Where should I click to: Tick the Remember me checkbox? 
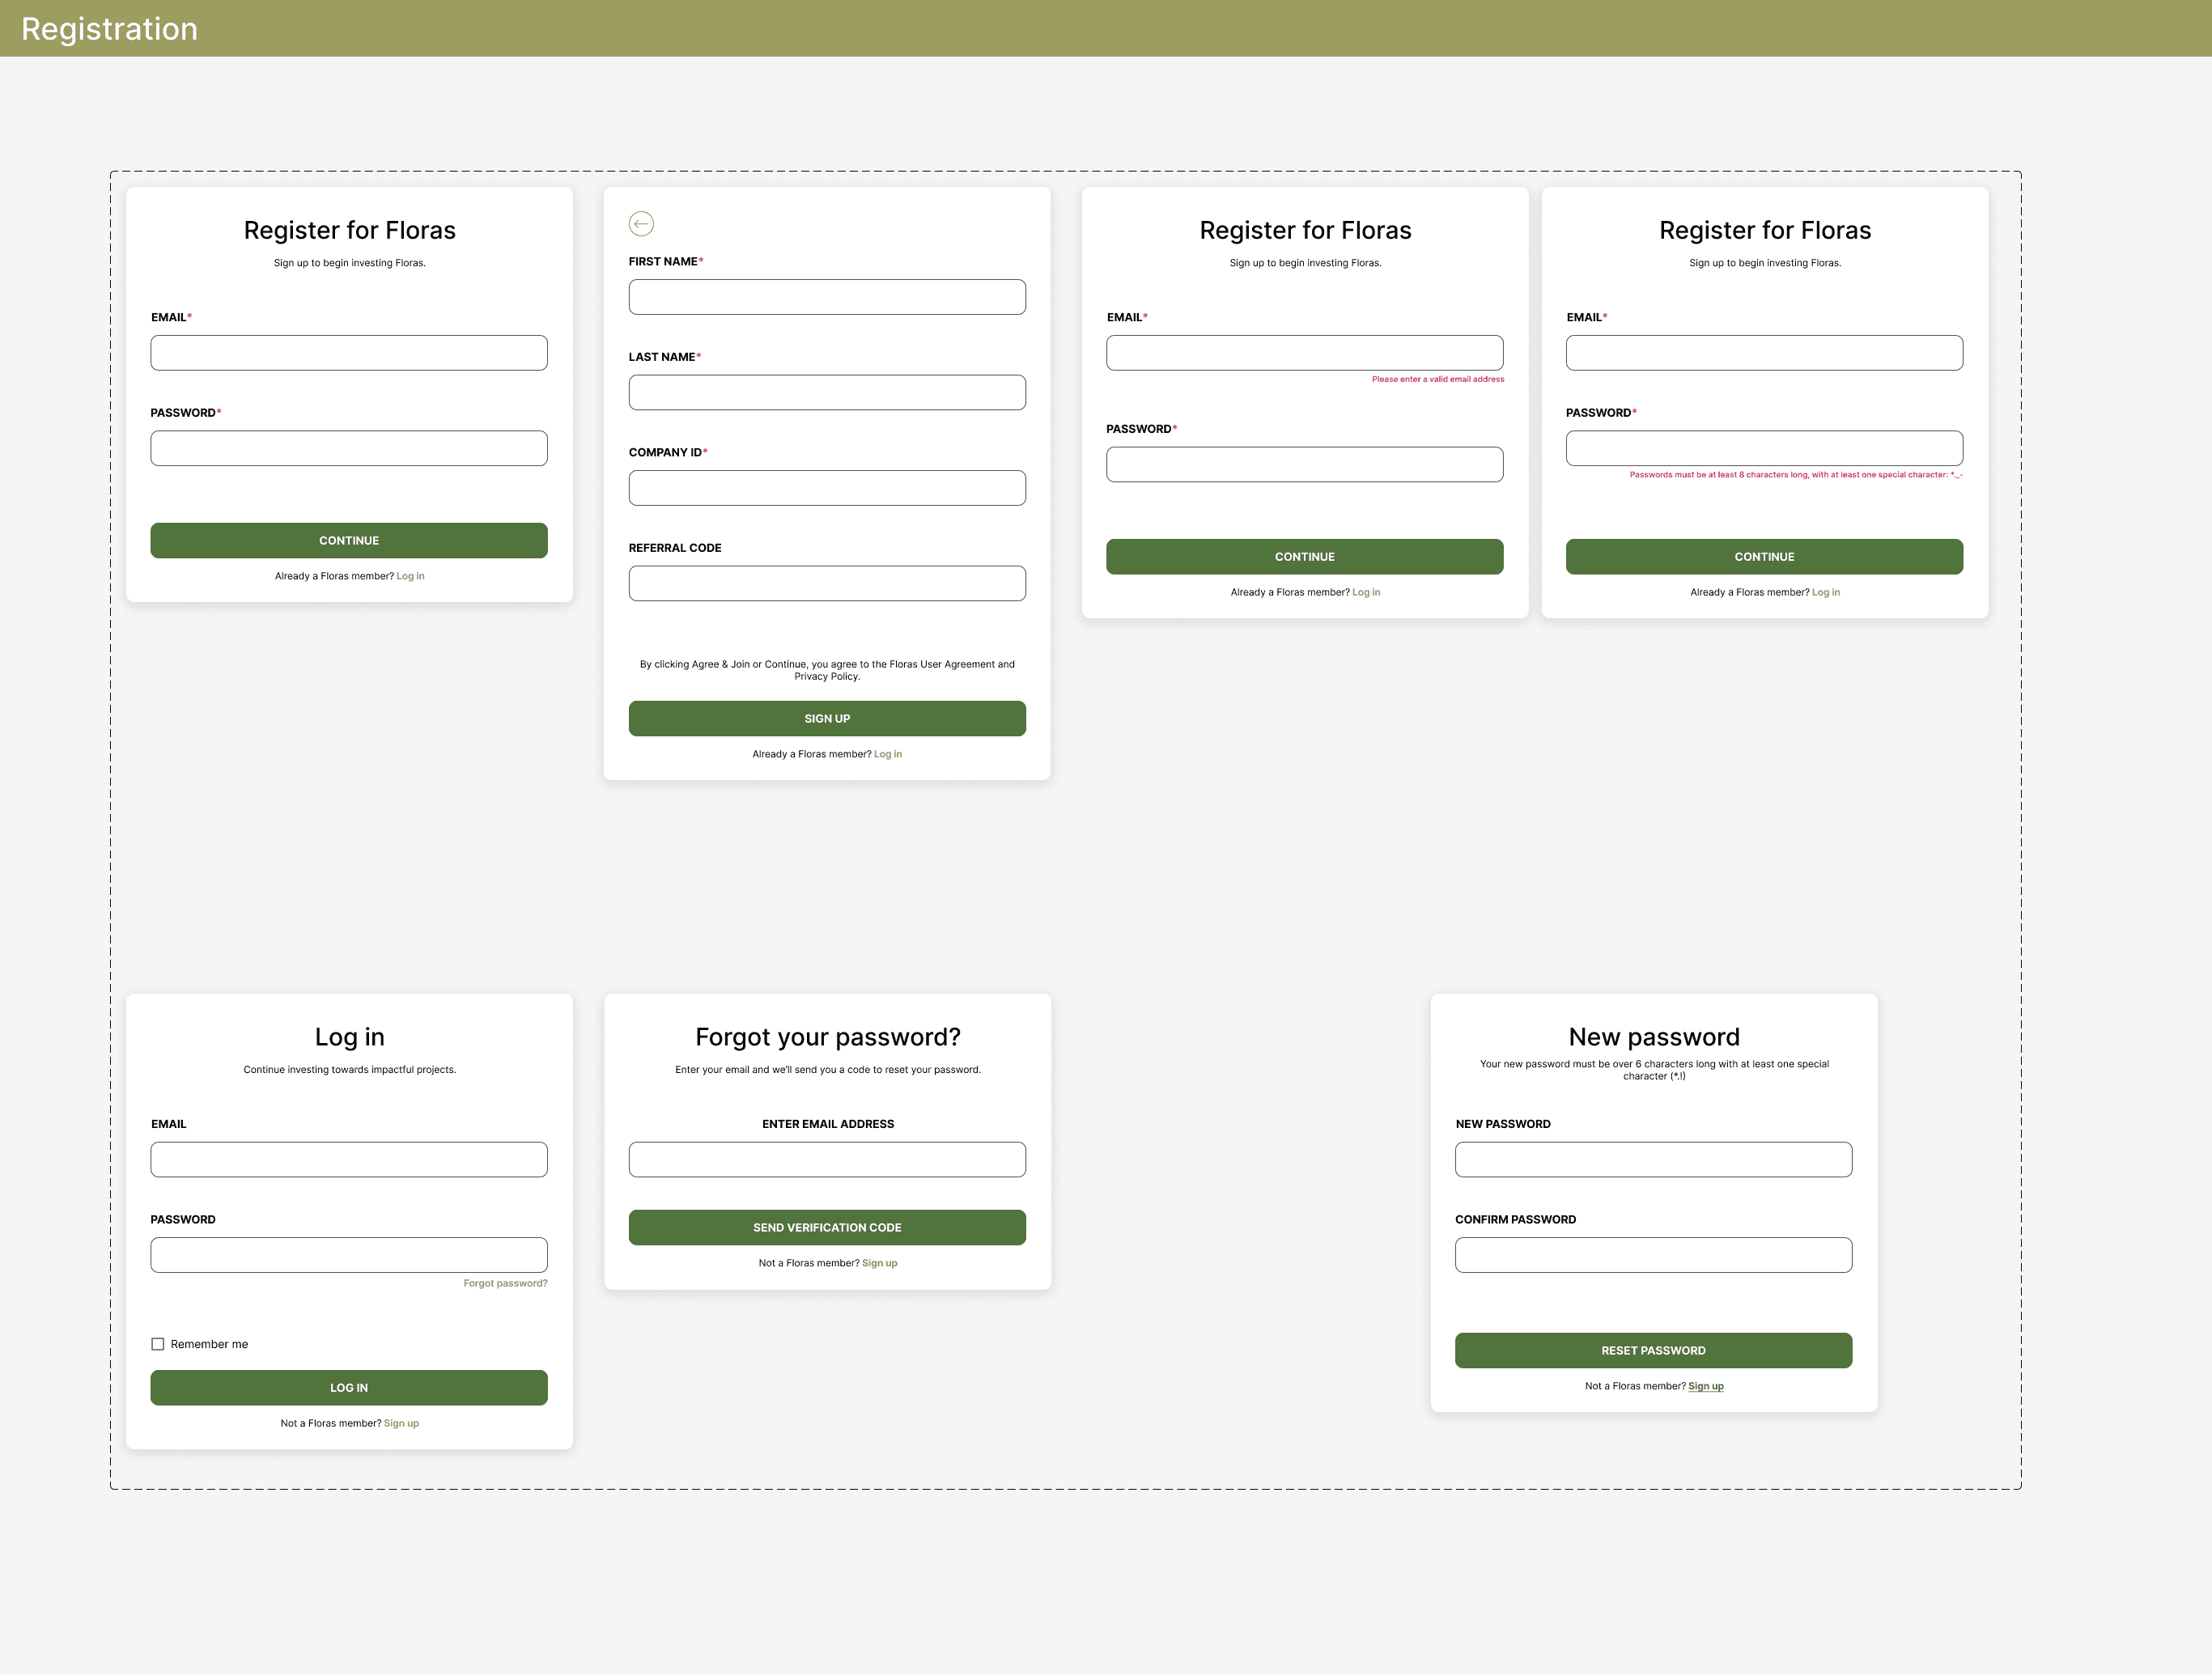click(x=158, y=1344)
